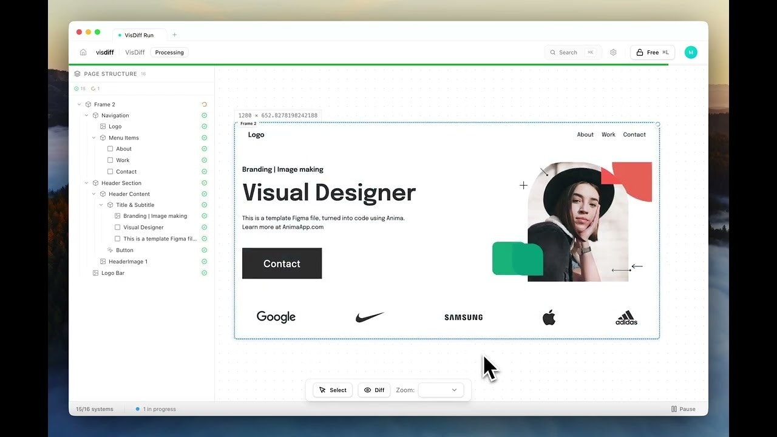Click the checkbox beside Visual Designer layer
The width and height of the screenshot is (777, 437).
coord(117,227)
